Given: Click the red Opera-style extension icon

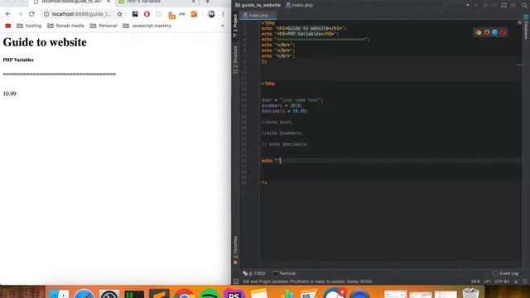Looking at the screenshot, I should 147,14.
